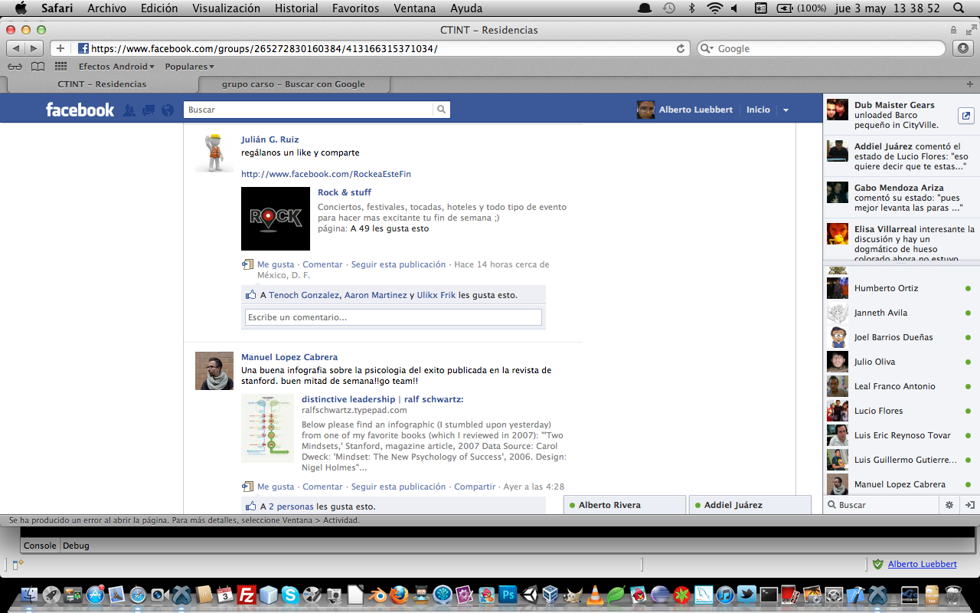This screenshot has width=980, height=613.
Task: Click the Google search field
Action: point(822,48)
